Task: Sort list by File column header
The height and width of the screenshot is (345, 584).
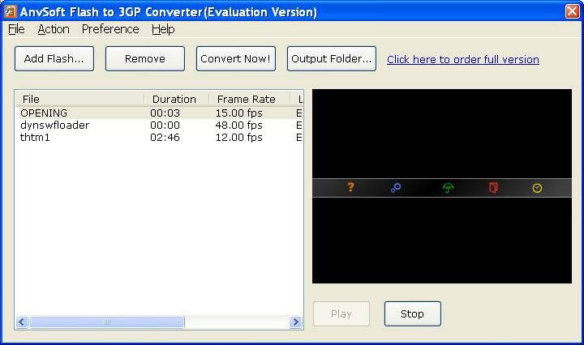Action: pyautogui.click(x=79, y=99)
